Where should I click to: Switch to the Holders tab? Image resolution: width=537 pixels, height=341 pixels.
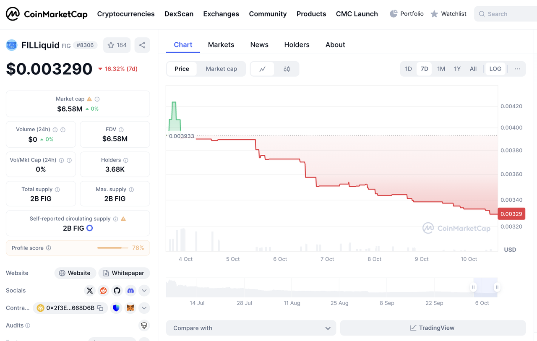coord(297,44)
